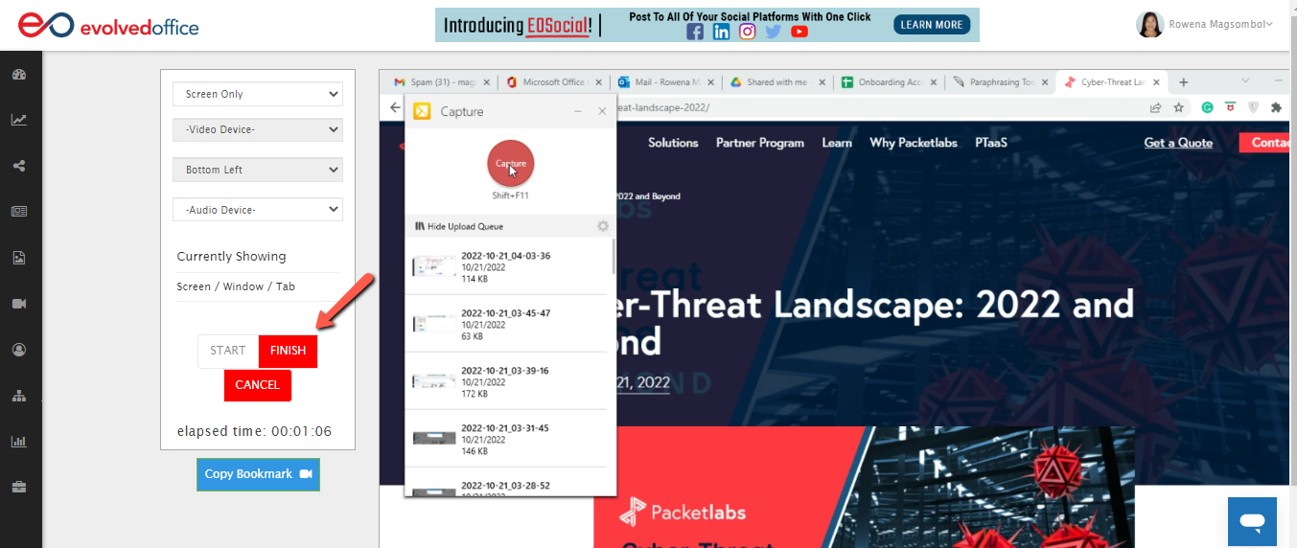Click the LinkedIn icon in the banner
This screenshot has width=1297, height=548.
[721, 32]
